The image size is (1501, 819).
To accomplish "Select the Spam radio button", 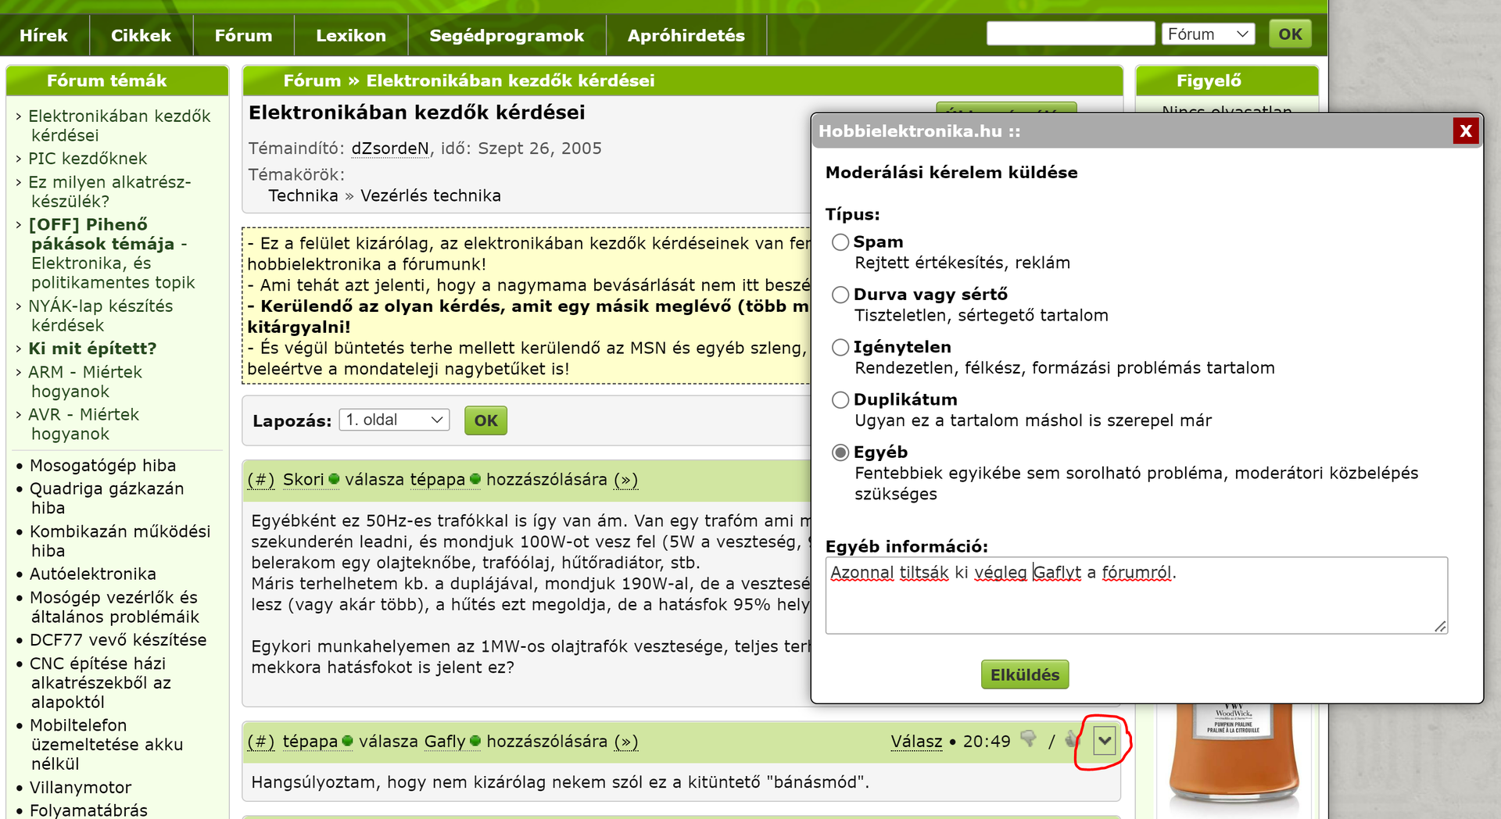I will coord(840,242).
